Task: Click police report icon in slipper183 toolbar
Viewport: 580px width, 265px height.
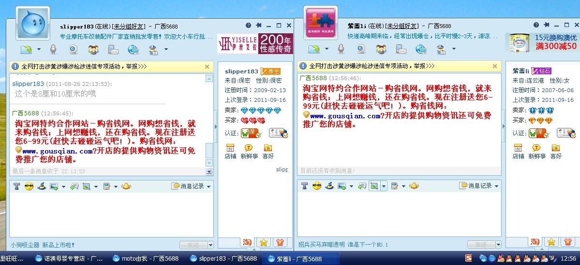Action: coord(153,49)
